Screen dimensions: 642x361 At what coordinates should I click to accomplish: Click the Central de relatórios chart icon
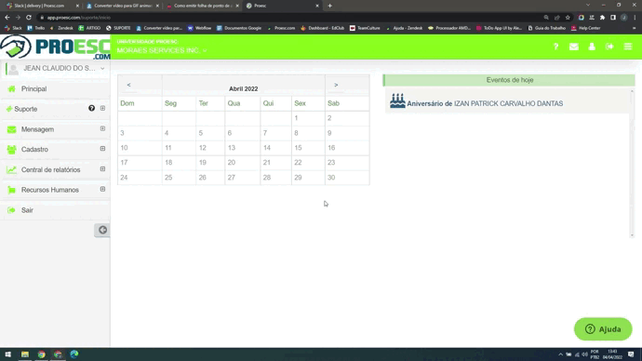click(x=11, y=169)
